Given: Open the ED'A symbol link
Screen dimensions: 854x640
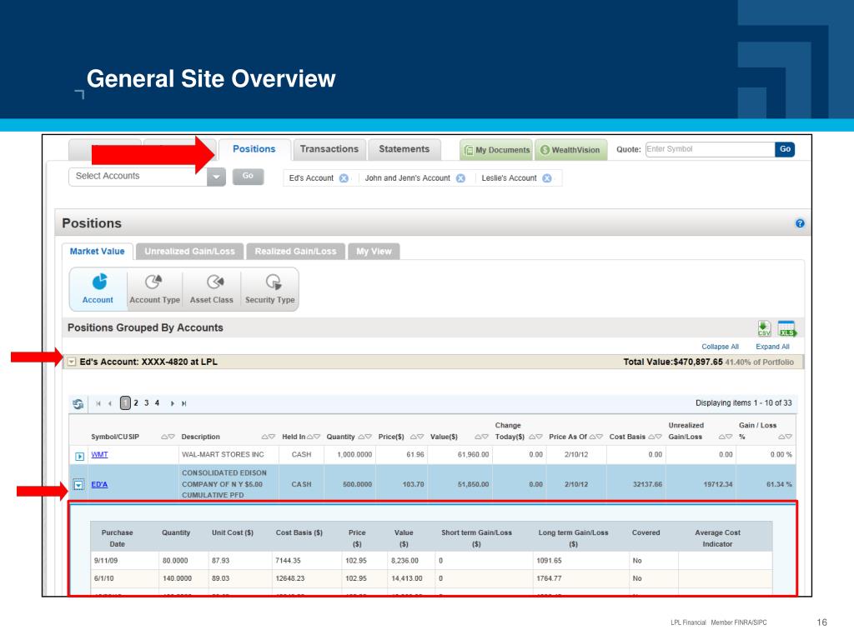Looking at the screenshot, I should [x=99, y=484].
